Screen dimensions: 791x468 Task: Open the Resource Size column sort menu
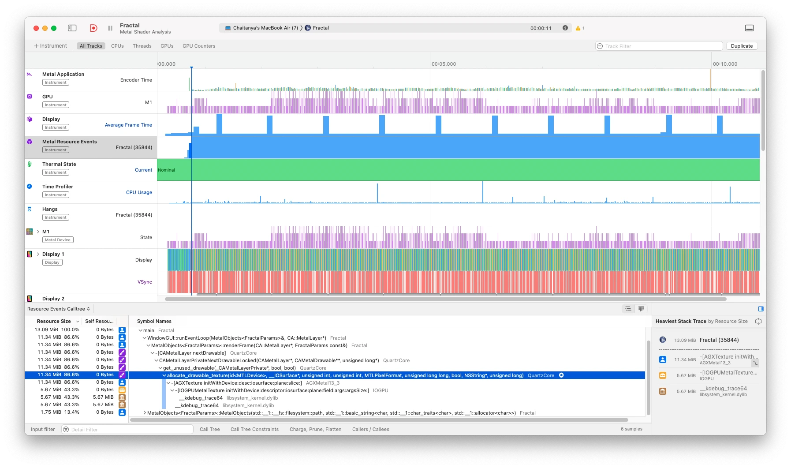tap(78, 321)
